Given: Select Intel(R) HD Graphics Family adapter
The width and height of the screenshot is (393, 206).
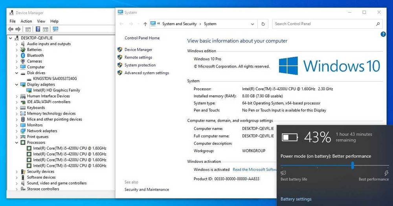Looking at the screenshot, I should click(x=56, y=90).
